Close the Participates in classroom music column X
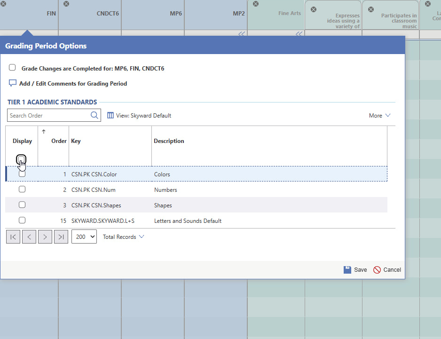Viewport: 441px width, 339px height. 370,9
